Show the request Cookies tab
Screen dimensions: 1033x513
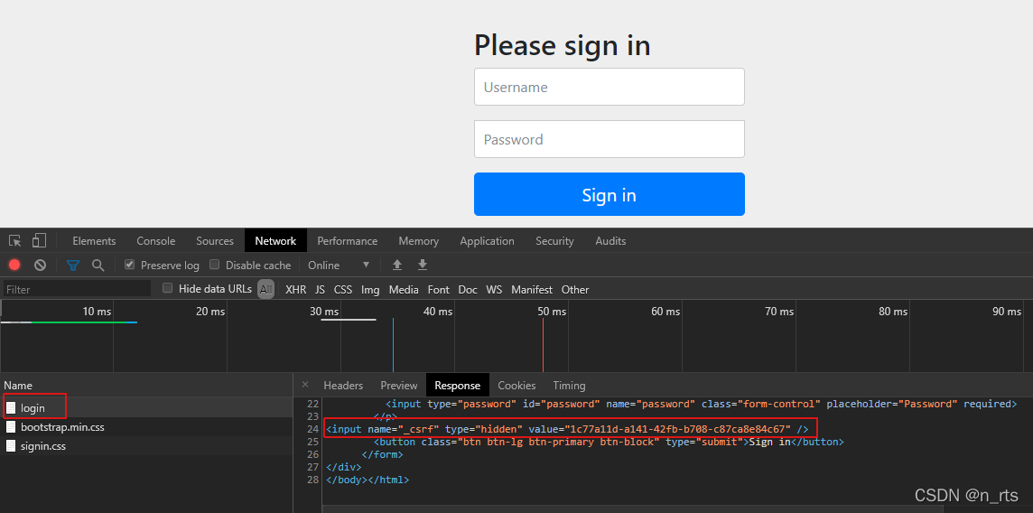coord(516,386)
